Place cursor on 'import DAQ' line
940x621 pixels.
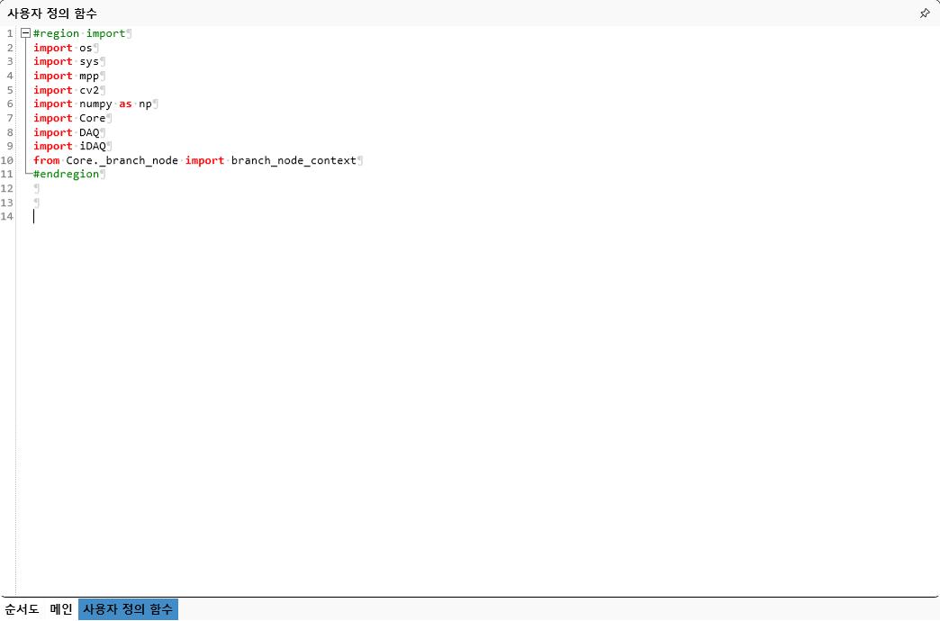[x=66, y=132]
